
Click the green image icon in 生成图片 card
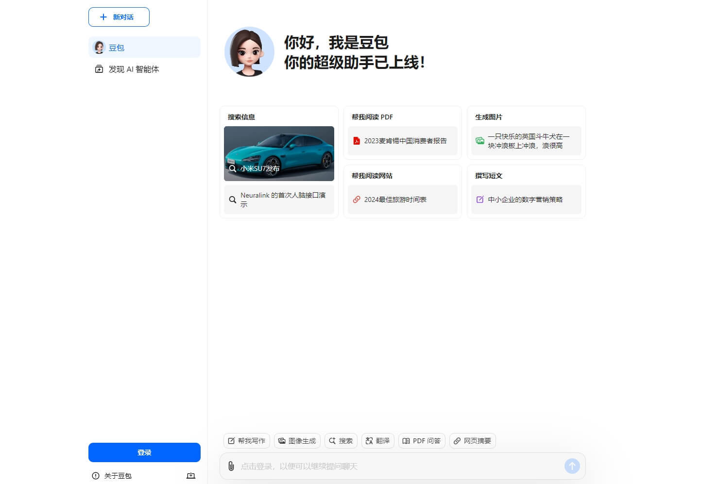(x=480, y=141)
